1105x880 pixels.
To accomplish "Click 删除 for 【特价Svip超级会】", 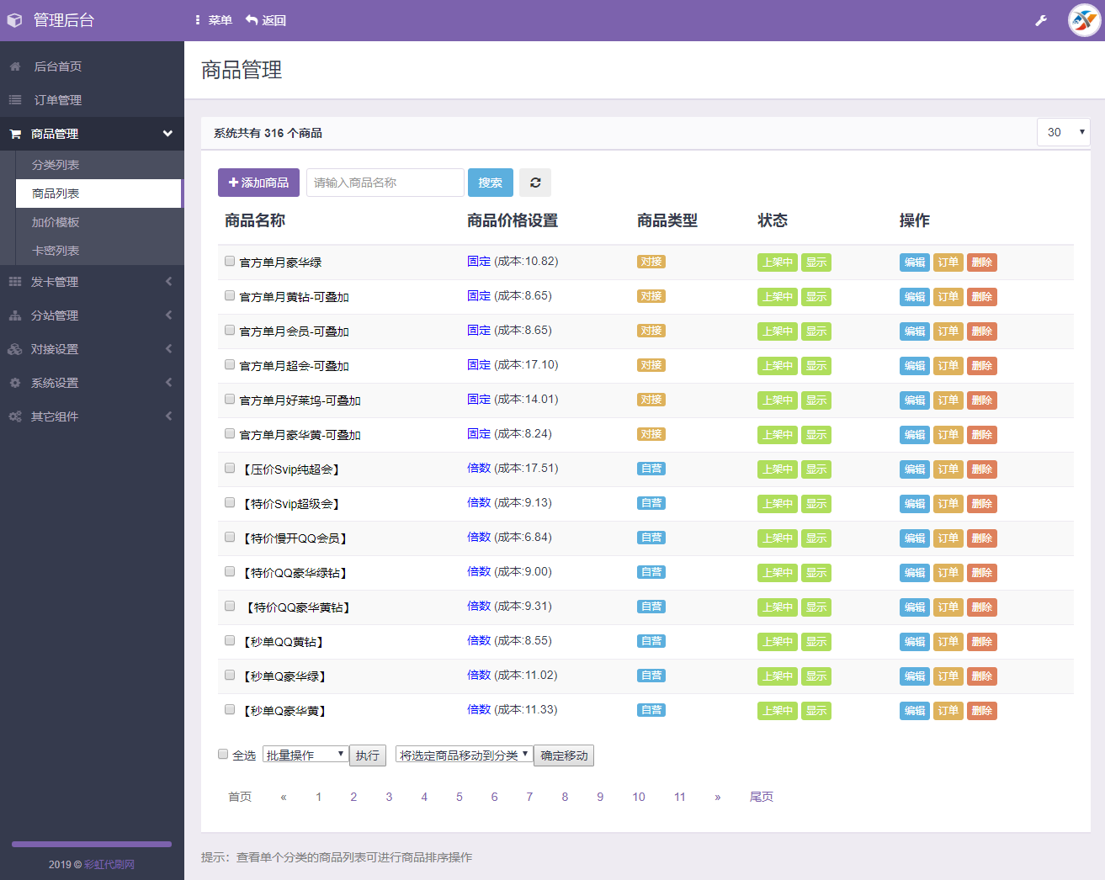I will point(982,504).
